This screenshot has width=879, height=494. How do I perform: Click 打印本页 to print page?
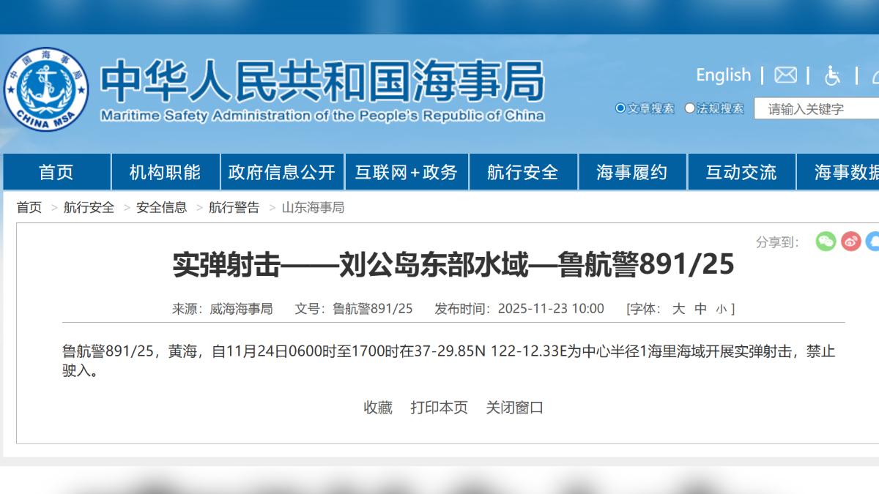pos(439,408)
